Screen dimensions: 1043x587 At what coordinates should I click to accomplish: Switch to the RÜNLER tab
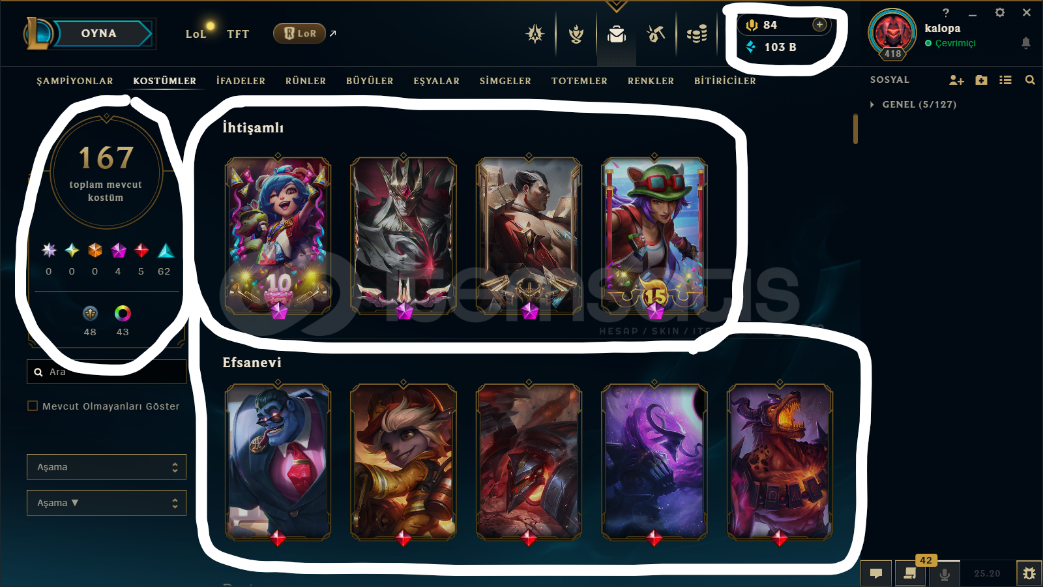[306, 81]
